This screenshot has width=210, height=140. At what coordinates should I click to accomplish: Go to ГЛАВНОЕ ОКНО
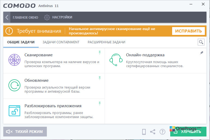coord(25,17)
